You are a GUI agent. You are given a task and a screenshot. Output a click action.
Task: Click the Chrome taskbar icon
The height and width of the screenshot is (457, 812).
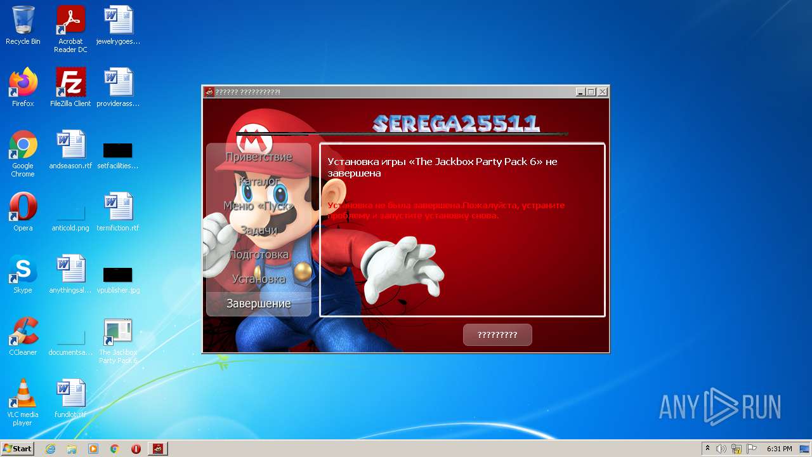[x=115, y=449]
